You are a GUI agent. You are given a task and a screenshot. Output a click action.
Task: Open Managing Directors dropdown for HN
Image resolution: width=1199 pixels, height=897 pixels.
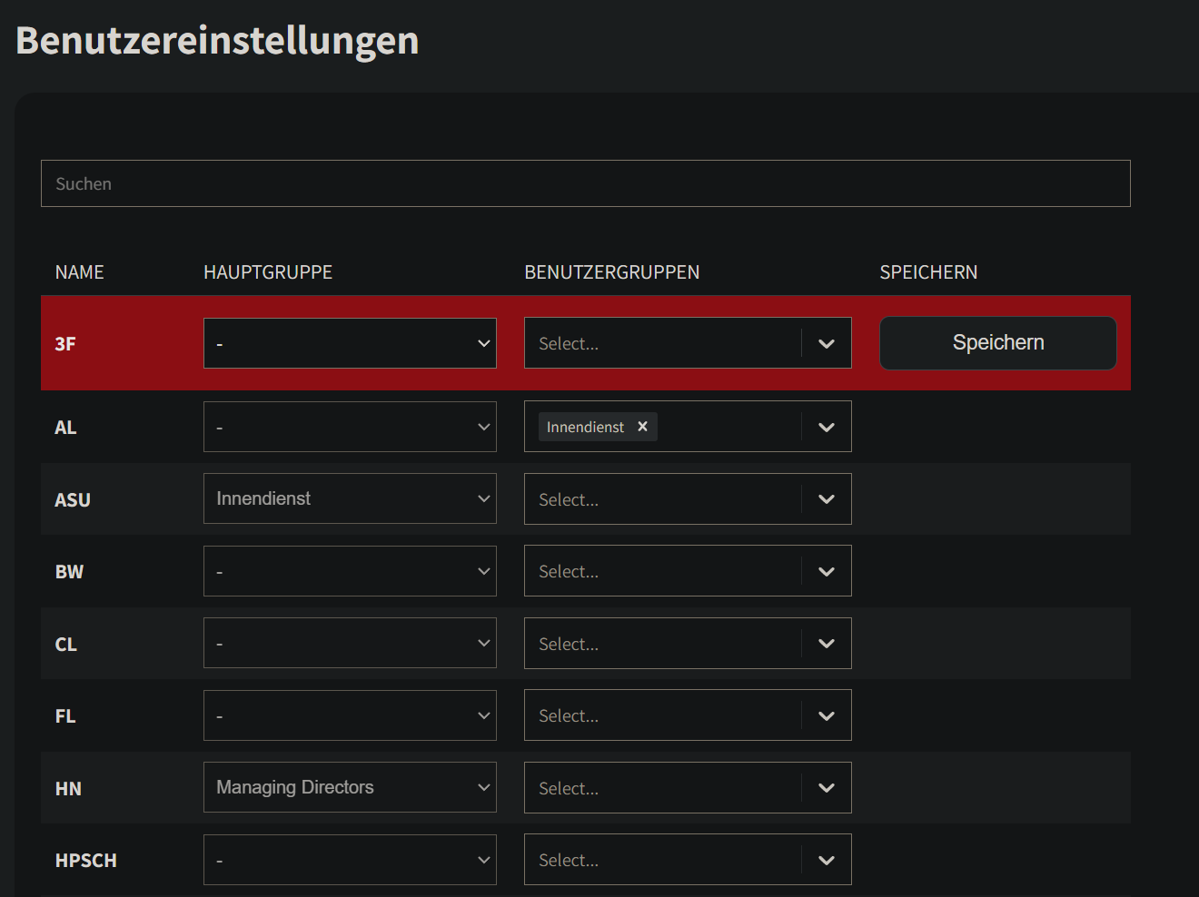tap(350, 787)
